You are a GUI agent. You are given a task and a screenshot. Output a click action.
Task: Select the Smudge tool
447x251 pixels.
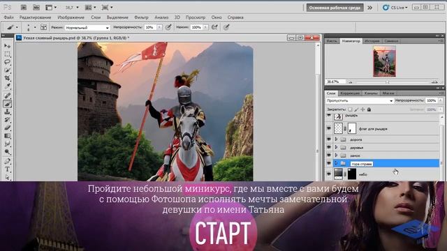tap(8, 144)
